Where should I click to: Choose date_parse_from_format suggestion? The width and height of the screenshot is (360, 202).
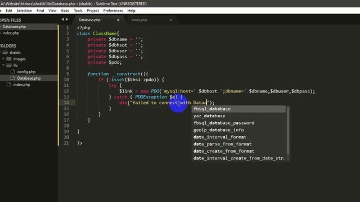(x=238, y=144)
